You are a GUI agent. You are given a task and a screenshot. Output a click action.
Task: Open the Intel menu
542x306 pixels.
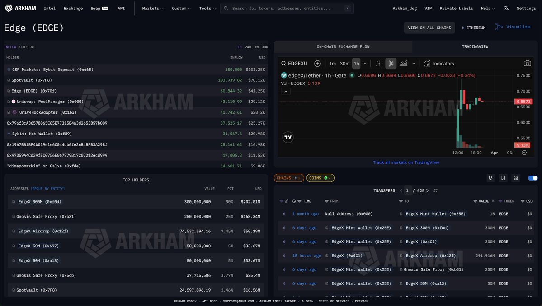pos(49,8)
